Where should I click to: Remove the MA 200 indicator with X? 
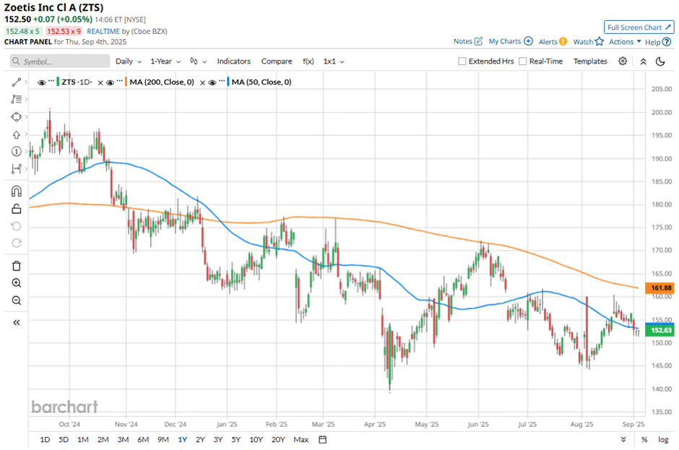(202, 82)
